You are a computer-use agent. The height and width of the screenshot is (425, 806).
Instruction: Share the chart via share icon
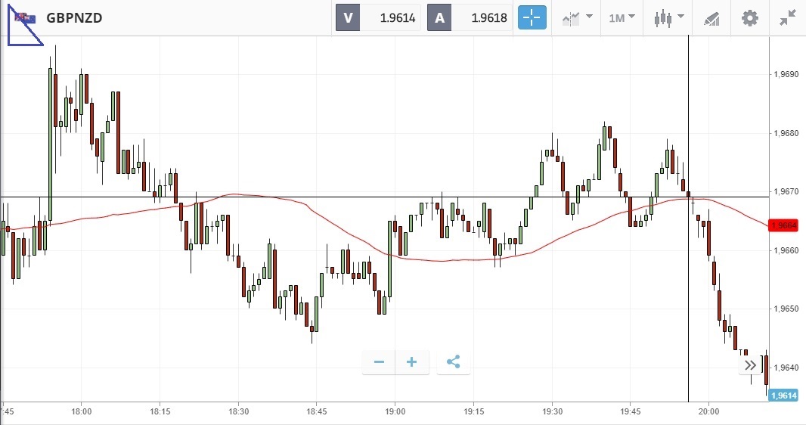pos(453,362)
